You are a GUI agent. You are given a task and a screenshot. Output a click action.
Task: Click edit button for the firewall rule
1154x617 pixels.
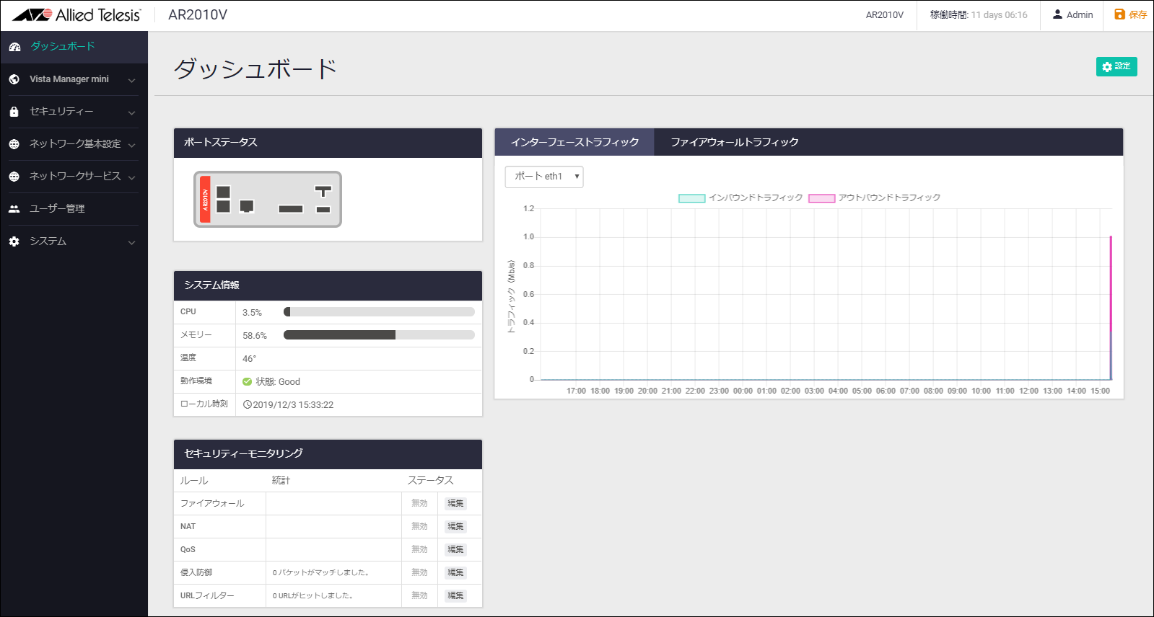click(x=455, y=504)
